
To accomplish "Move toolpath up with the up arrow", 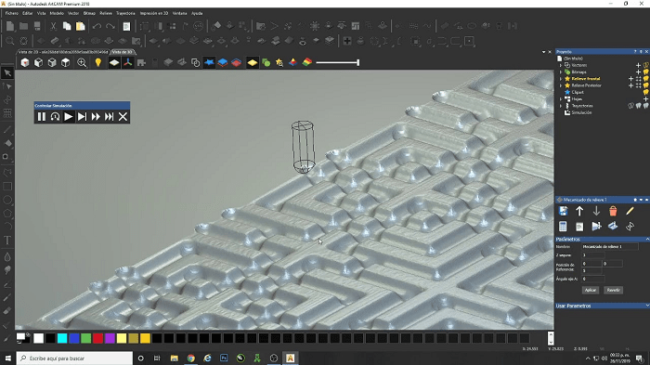I will (579, 211).
